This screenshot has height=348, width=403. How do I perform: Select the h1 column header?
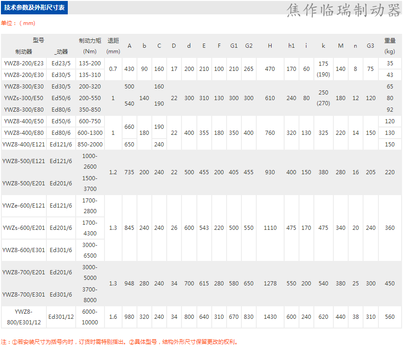click(292, 46)
